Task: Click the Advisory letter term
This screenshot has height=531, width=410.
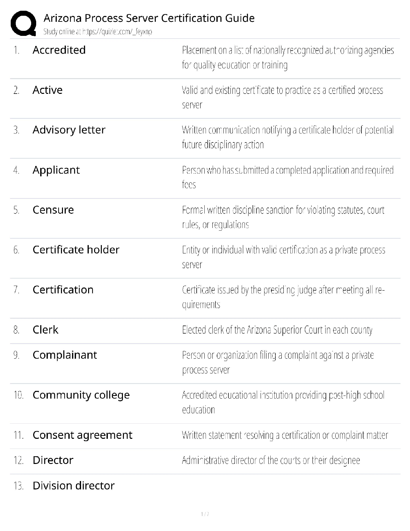Action: coord(69,130)
